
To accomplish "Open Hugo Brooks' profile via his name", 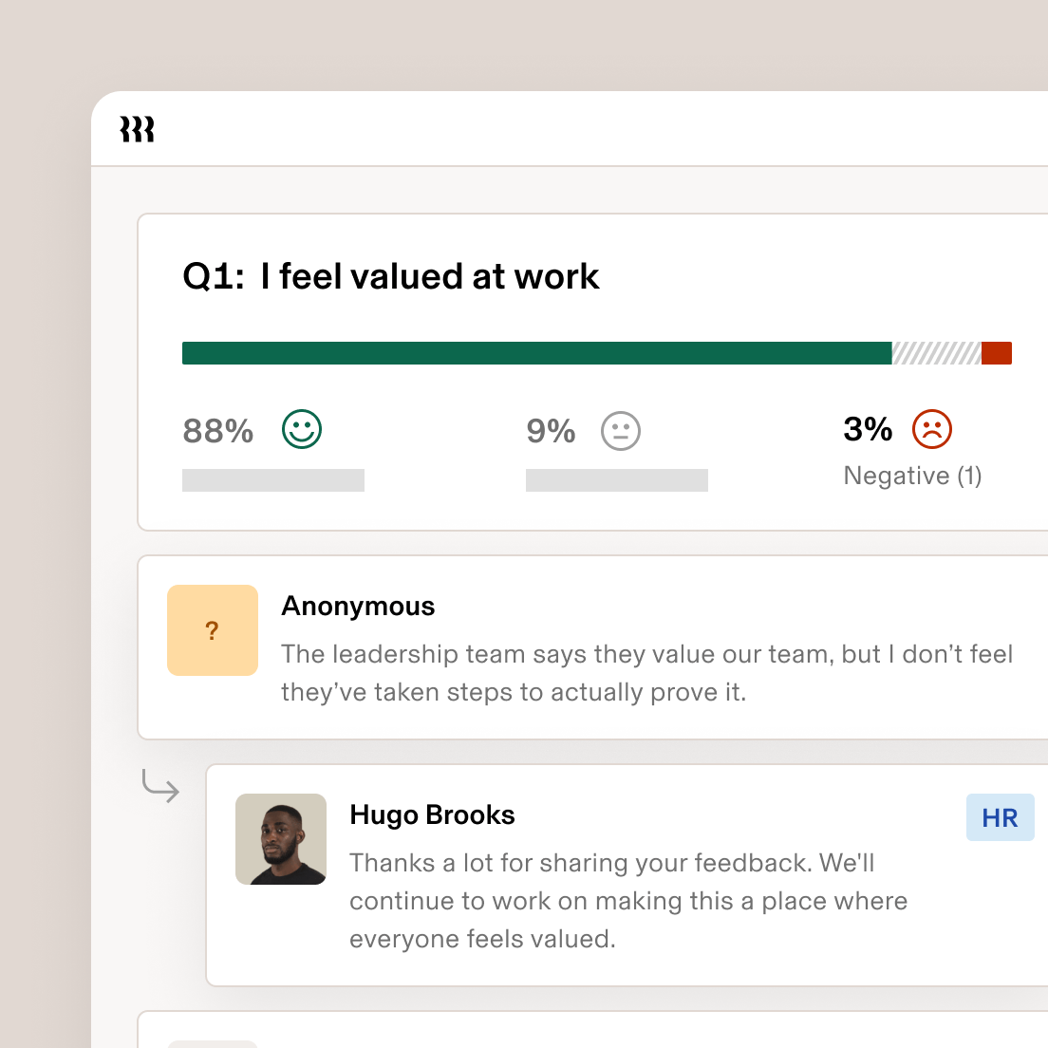I will [432, 814].
